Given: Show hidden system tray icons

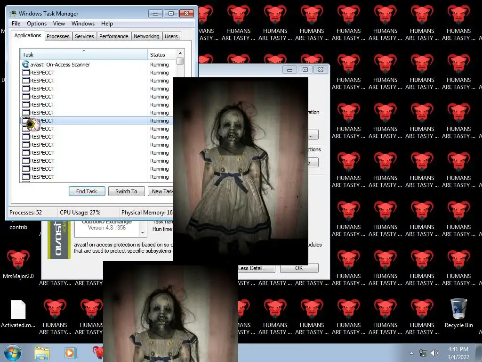Looking at the screenshot, I should [411, 353].
